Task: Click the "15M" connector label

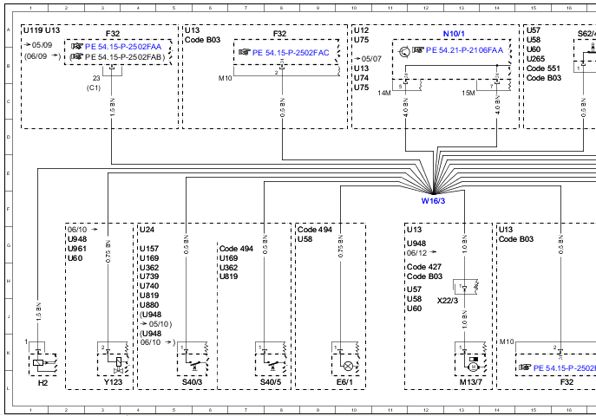Action: click(x=468, y=93)
